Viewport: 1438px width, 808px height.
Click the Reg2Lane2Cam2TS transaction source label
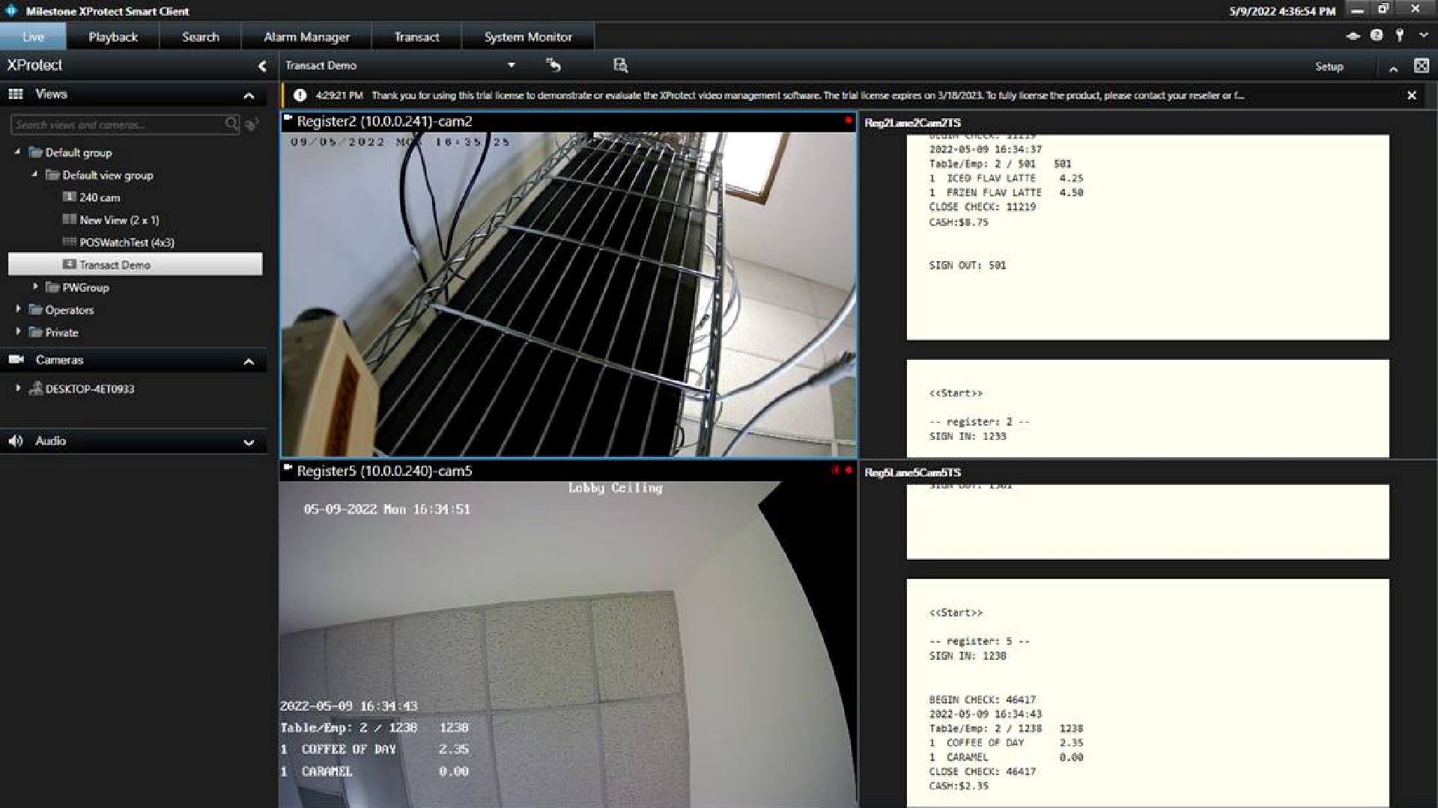(x=912, y=123)
